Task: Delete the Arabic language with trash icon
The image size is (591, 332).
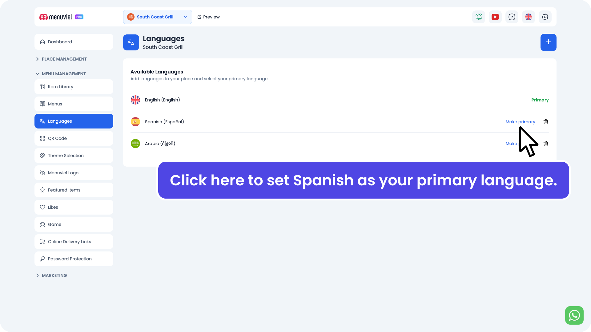Action: (546, 144)
